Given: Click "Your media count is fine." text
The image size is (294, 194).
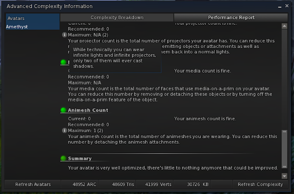Looking at the screenshot, I should (203, 71).
